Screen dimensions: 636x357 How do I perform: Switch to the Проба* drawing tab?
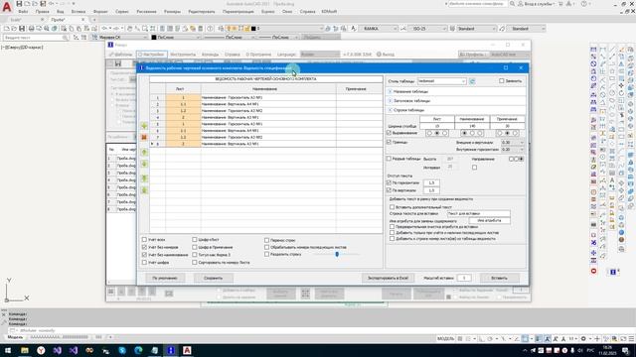tap(58, 20)
